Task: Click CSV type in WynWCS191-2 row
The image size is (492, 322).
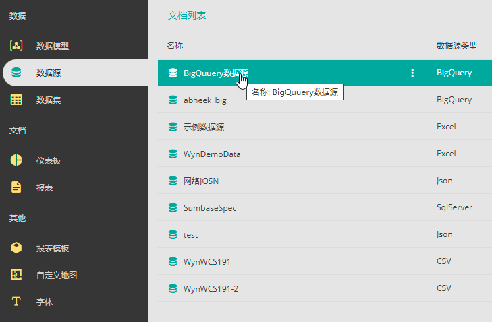Action: (443, 288)
